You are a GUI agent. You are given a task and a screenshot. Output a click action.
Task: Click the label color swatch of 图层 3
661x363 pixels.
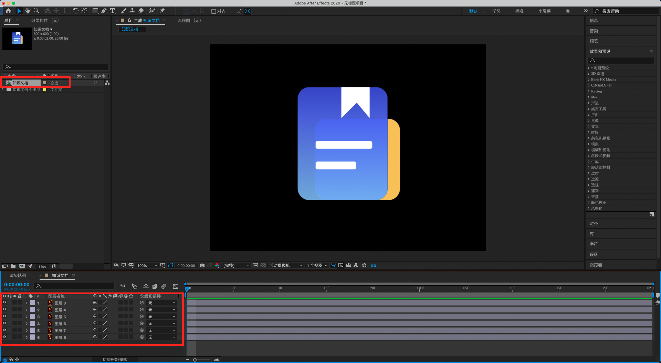click(x=32, y=303)
